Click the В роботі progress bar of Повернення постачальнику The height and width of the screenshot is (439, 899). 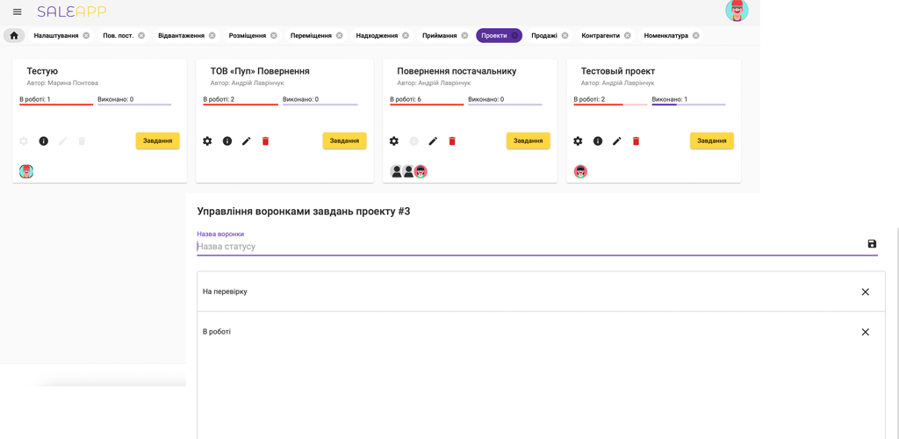tap(427, 104)
